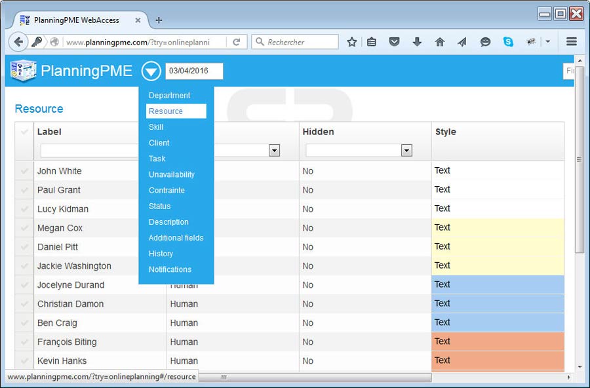The width and height of the screenshot is (590, 388).
Task: Click the browser back arrow button
Action: [18, 42]
